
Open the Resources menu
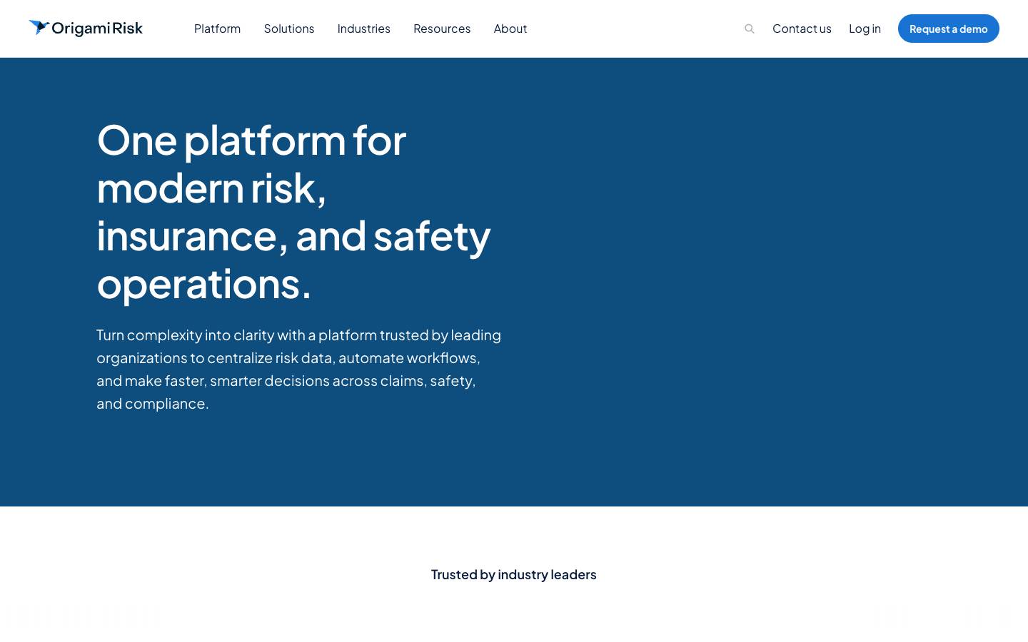pyautogui.click(x=442, y=29)
